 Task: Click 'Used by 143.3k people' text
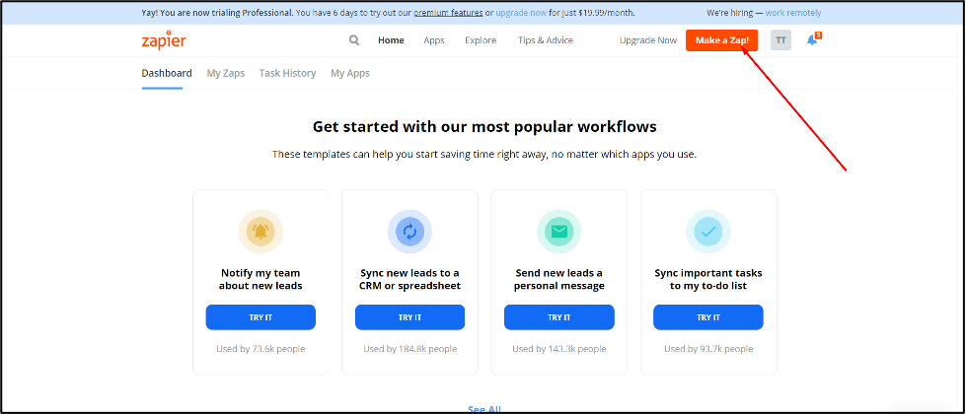pos(558,349)
